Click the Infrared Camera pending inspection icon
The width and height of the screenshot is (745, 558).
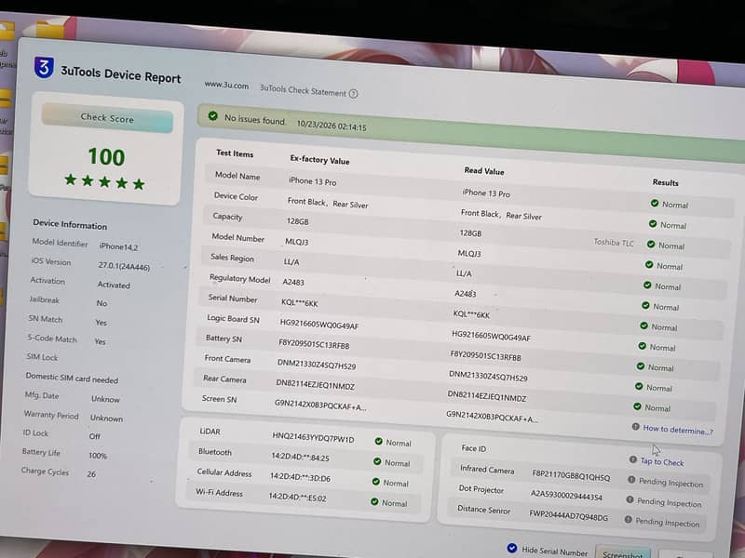pyautogui.click(x=631, y=480)
